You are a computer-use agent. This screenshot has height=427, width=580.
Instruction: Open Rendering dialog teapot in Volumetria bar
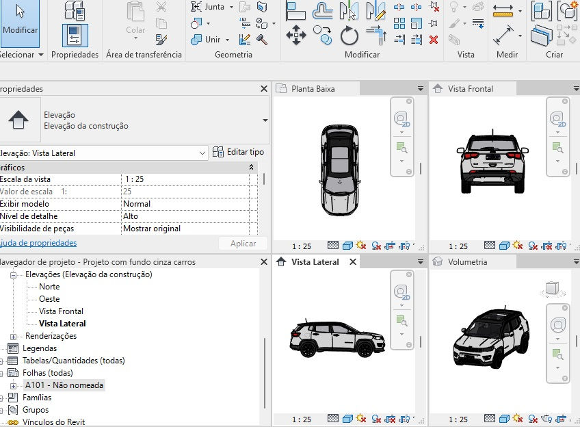(x=546, y=419)
